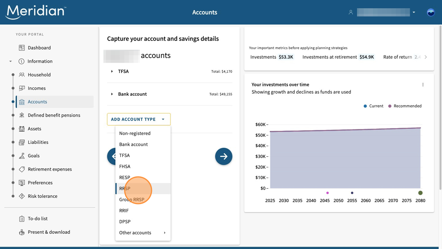This screenshot has height=249, width=442.
Task: Click the Liabilities card icon
Action: click(x=22, y=142)
